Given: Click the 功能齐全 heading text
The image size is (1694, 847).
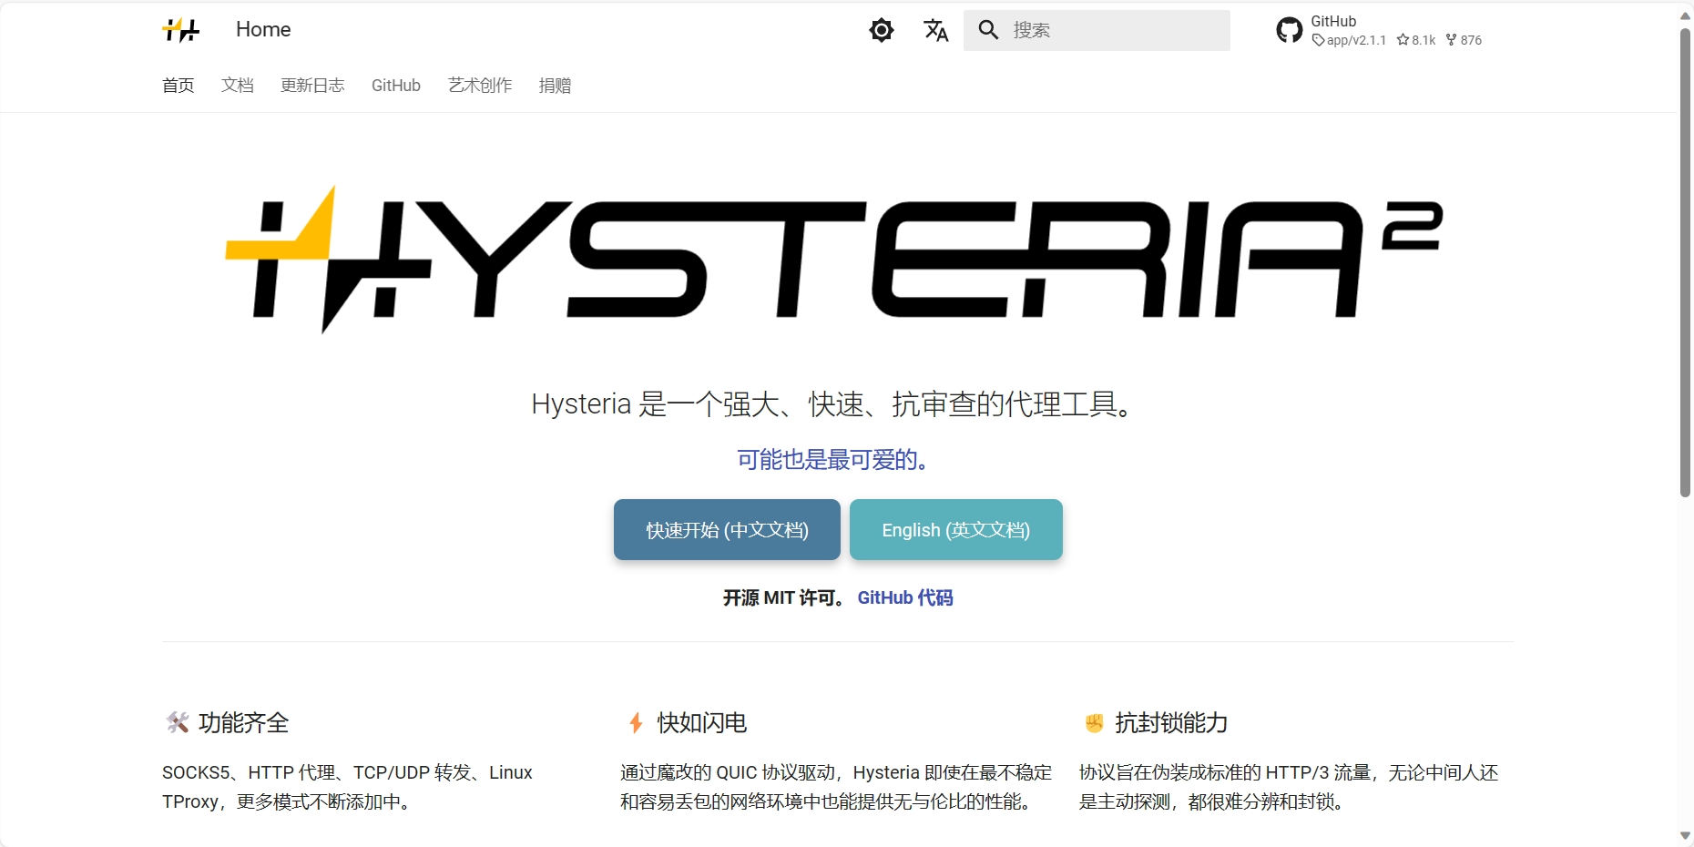Looking at the screenshot, I should click(244, 723).
